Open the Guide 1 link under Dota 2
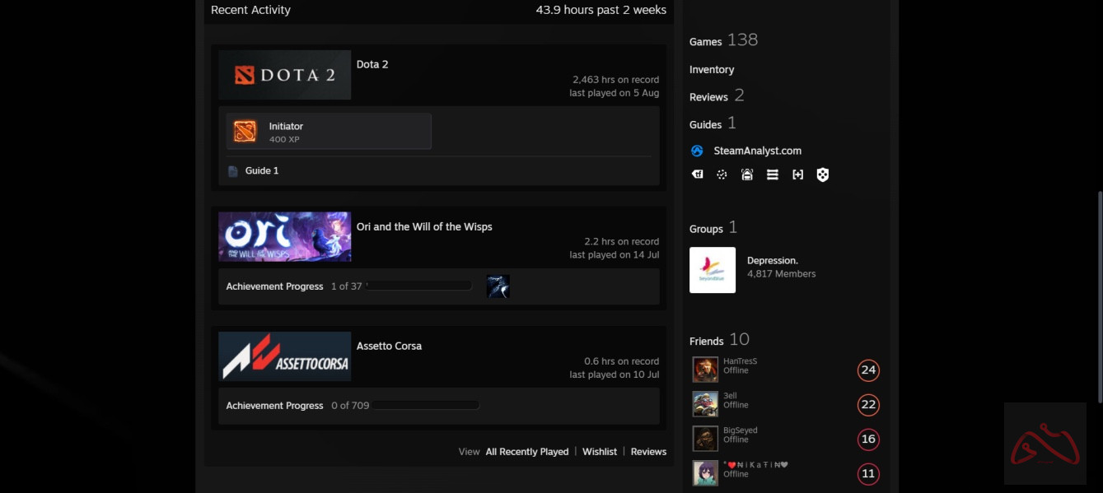 click(261, 170)
